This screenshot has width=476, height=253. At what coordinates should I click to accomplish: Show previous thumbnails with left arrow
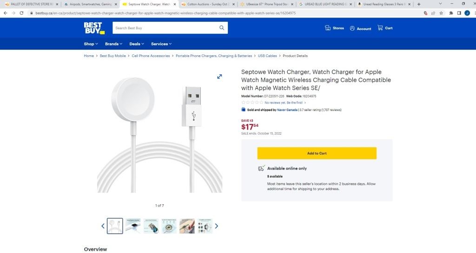tap(103, 226)
